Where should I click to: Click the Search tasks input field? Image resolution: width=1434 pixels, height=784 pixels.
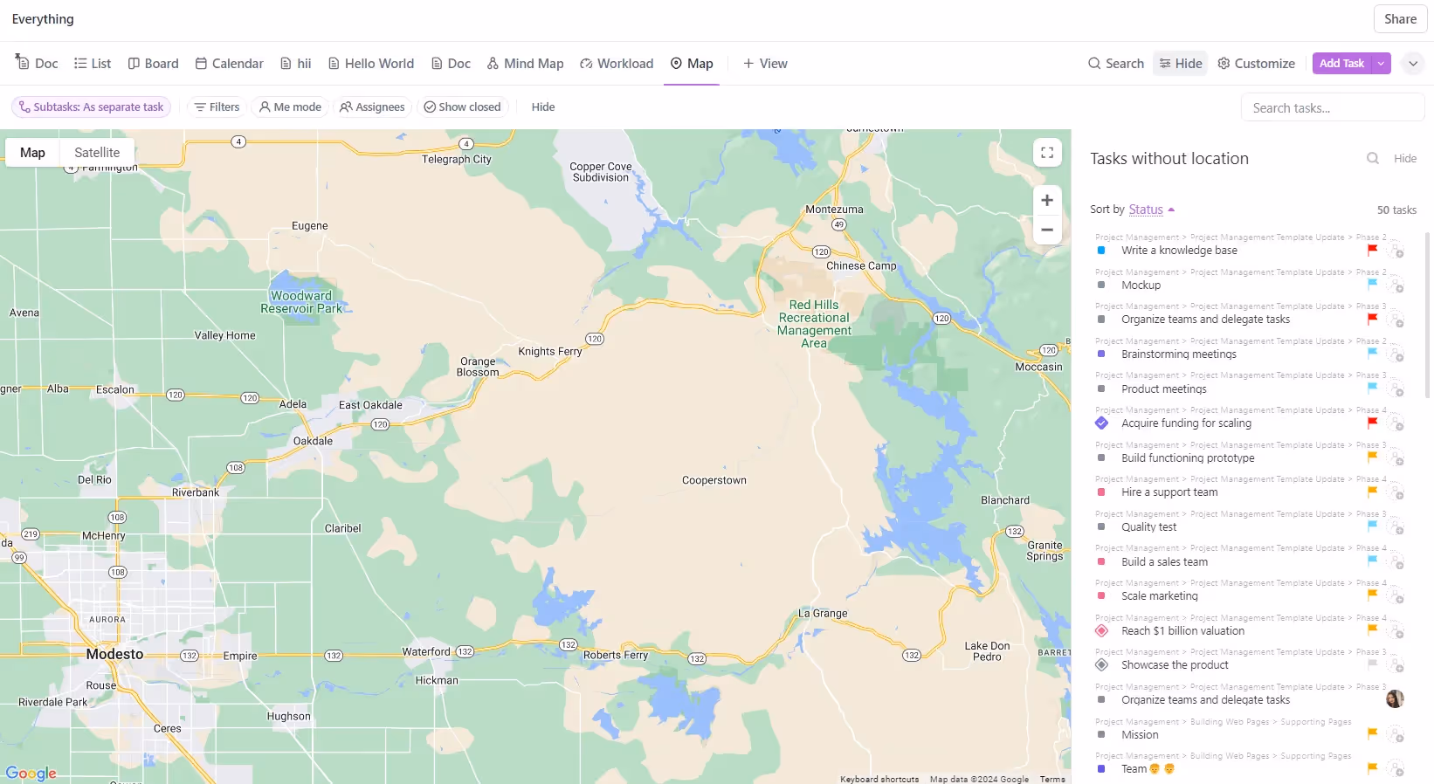point(1332,107)
